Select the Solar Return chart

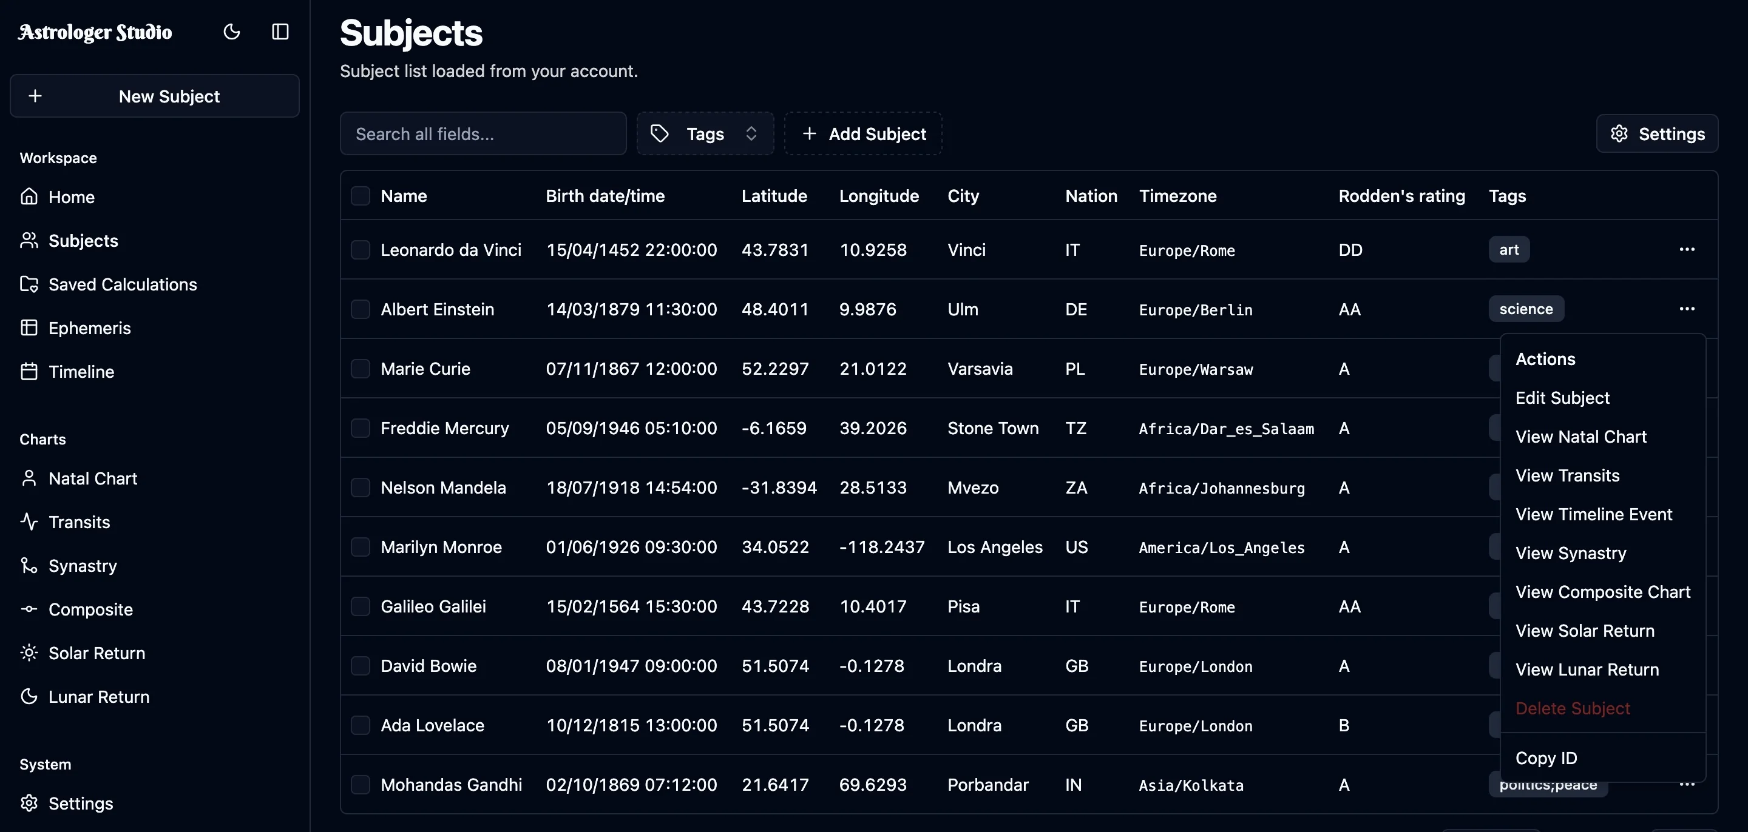point(96,653)
